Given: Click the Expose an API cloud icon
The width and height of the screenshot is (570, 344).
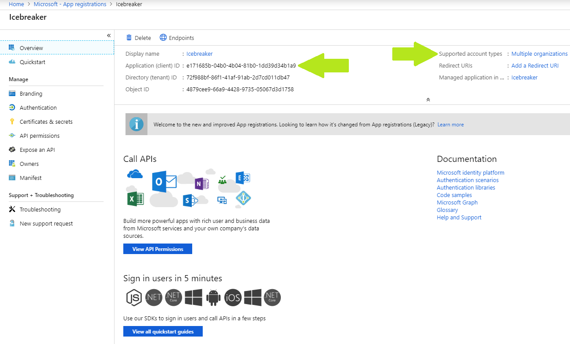Looking at the screenshot, I should 12,150.
